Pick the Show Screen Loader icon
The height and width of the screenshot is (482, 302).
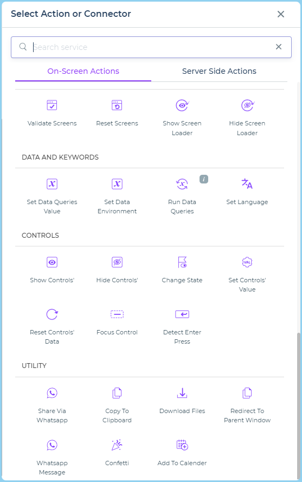[182, 105]
